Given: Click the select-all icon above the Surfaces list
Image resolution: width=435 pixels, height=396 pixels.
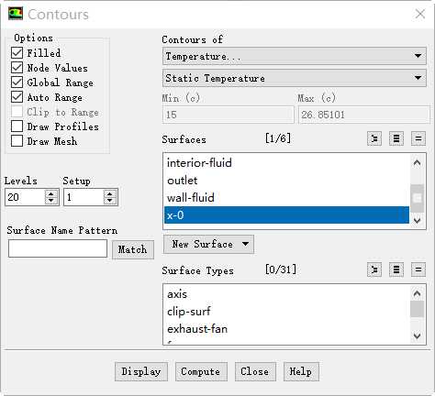Looking at the screenshot, I should pos(396,139).
